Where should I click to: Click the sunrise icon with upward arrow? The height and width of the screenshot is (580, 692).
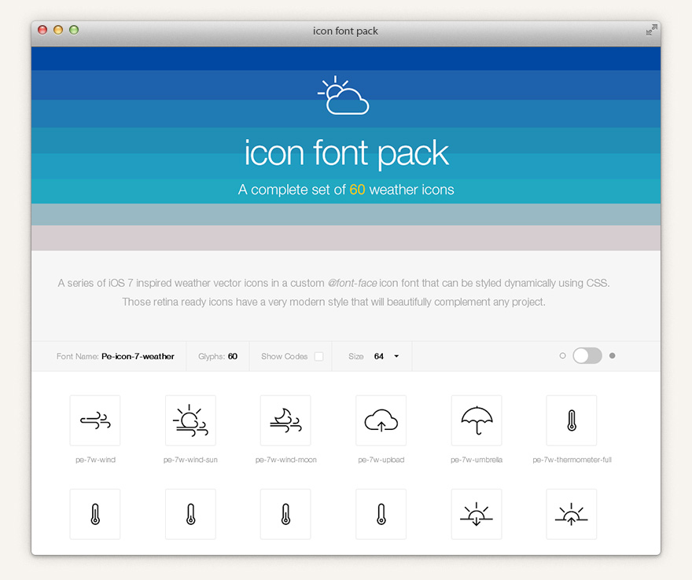(571, 514)
